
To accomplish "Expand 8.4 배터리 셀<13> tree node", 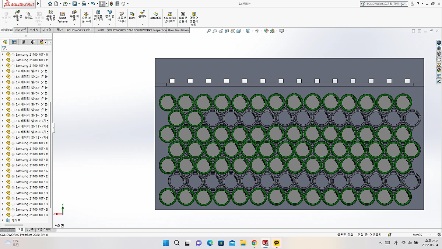I will (x=3, y=137).
